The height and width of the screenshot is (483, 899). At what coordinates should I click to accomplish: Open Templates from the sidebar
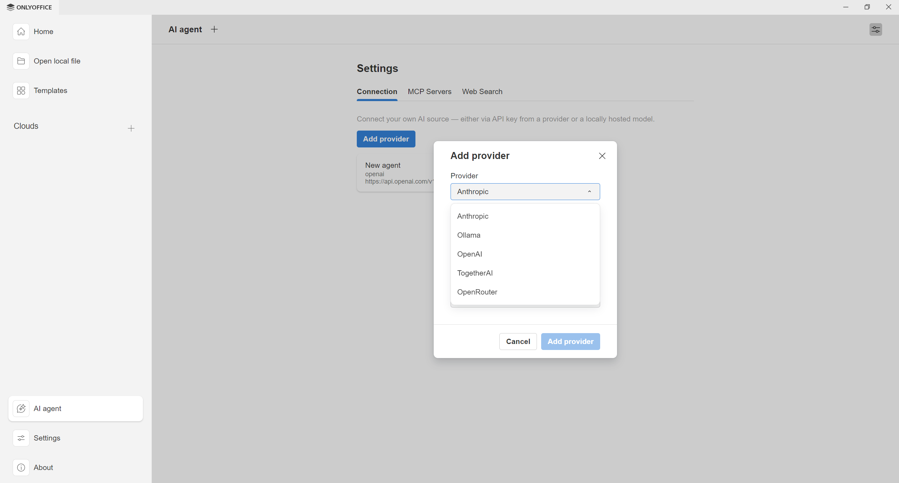click(x=50, y=90)
